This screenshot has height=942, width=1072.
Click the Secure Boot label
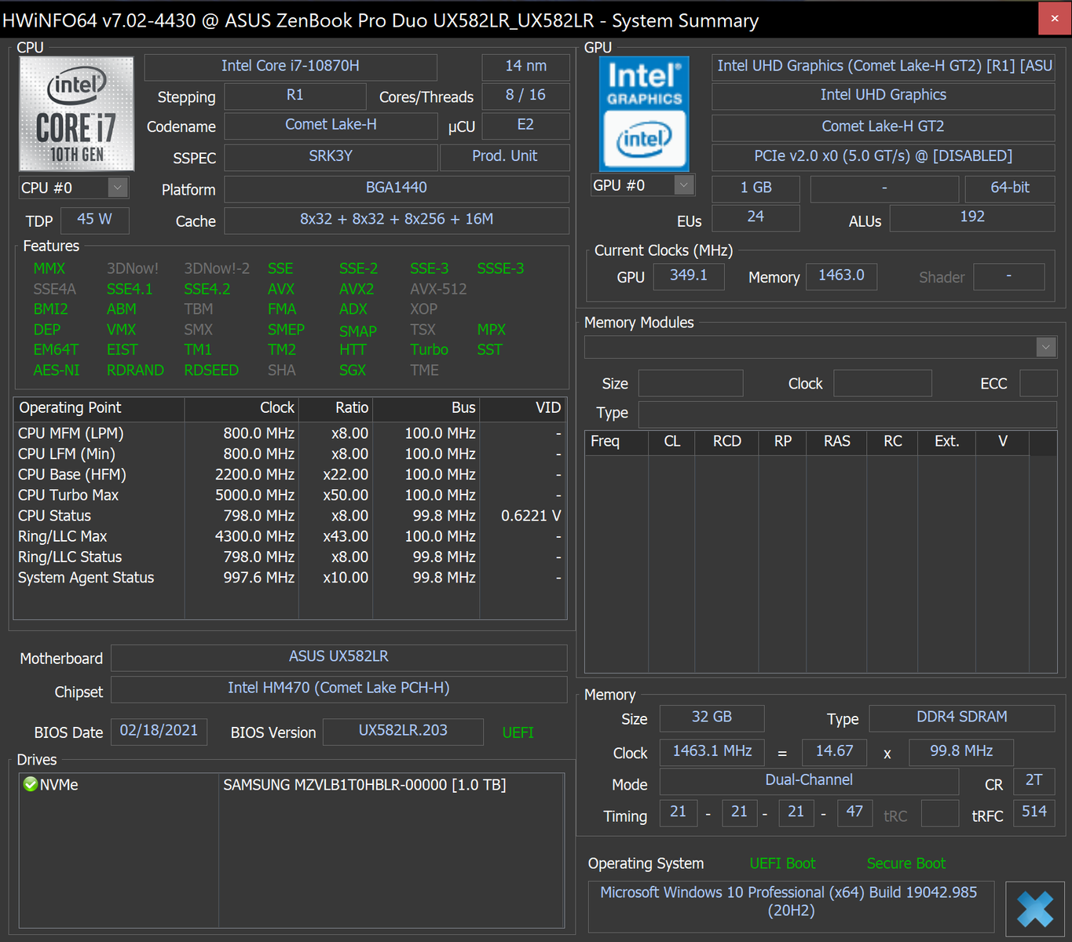pos(906,863)
